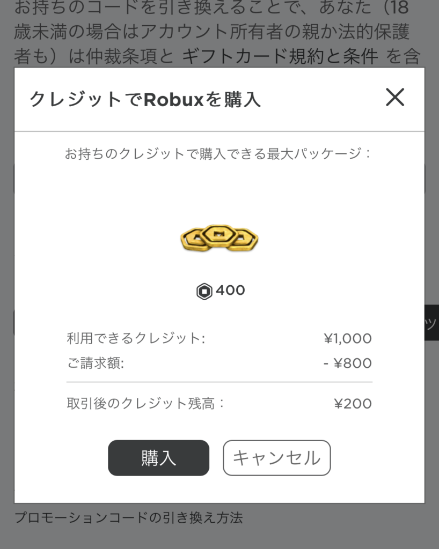439x549 pixels.
Task: Click the お持ちのクレジットで購入できる最大パッケージ heading
Action: pos(218,154)
